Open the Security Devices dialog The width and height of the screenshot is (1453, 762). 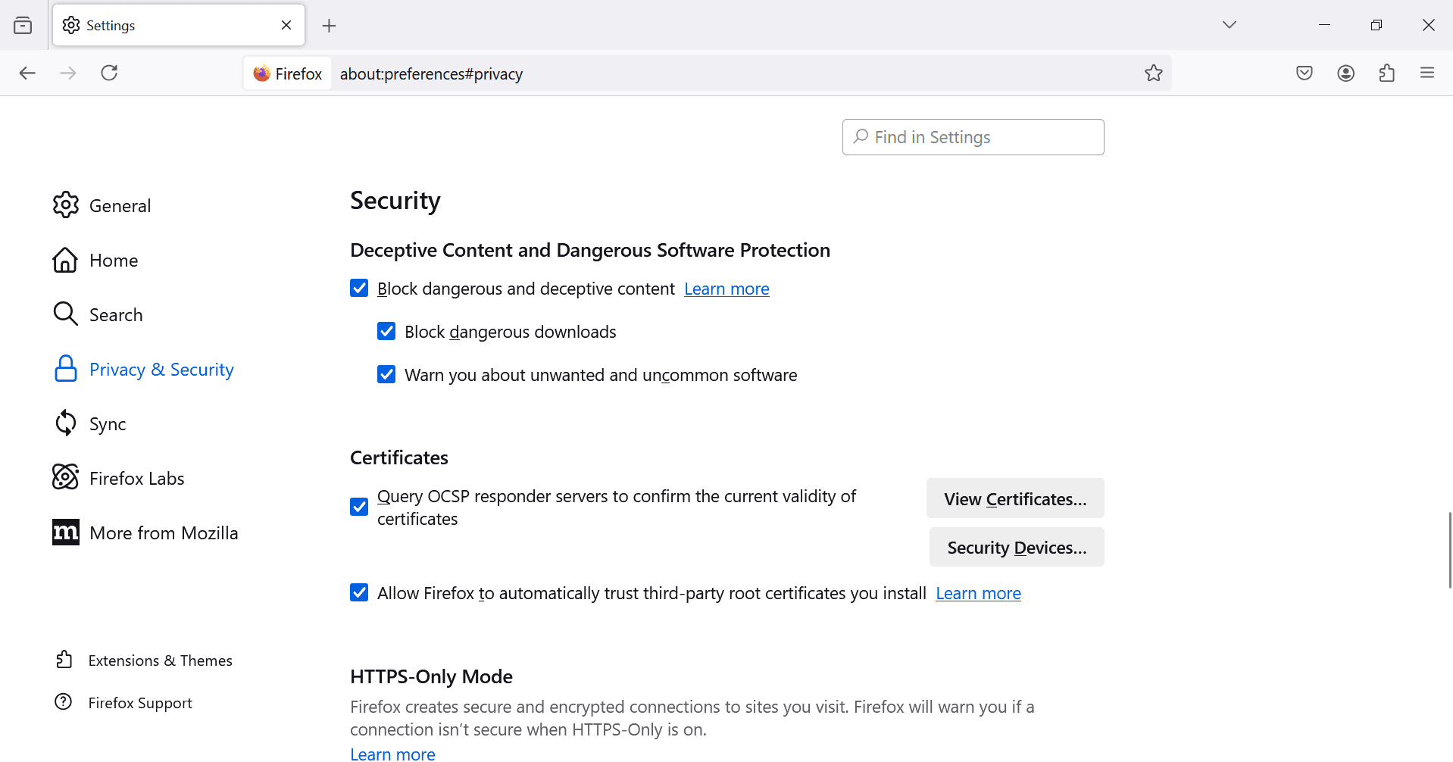pyautogui.click(x=1016, y=547)
